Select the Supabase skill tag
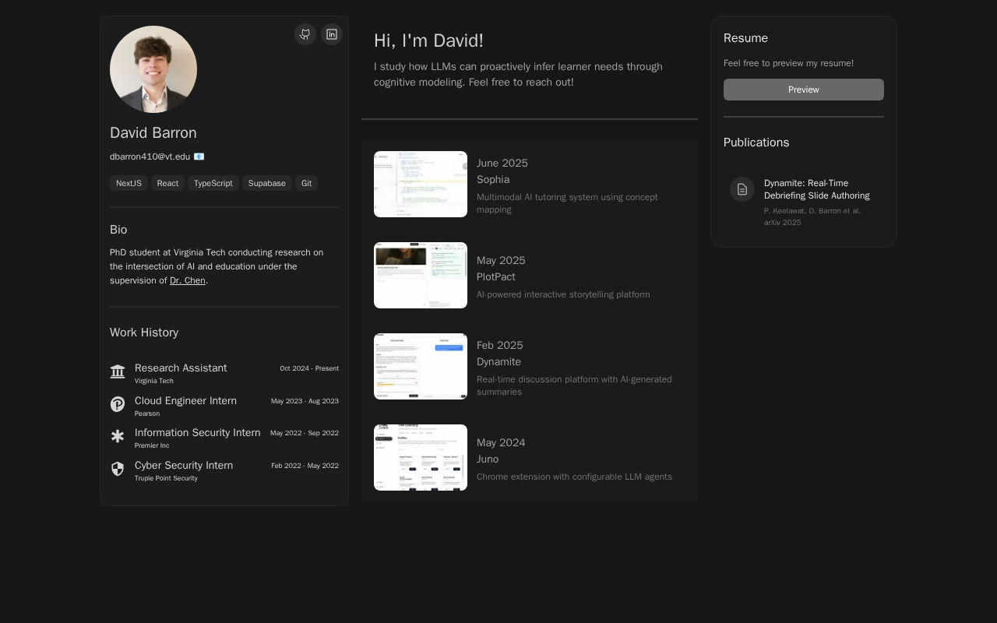 pyautogui.click(x=267, y=183)
